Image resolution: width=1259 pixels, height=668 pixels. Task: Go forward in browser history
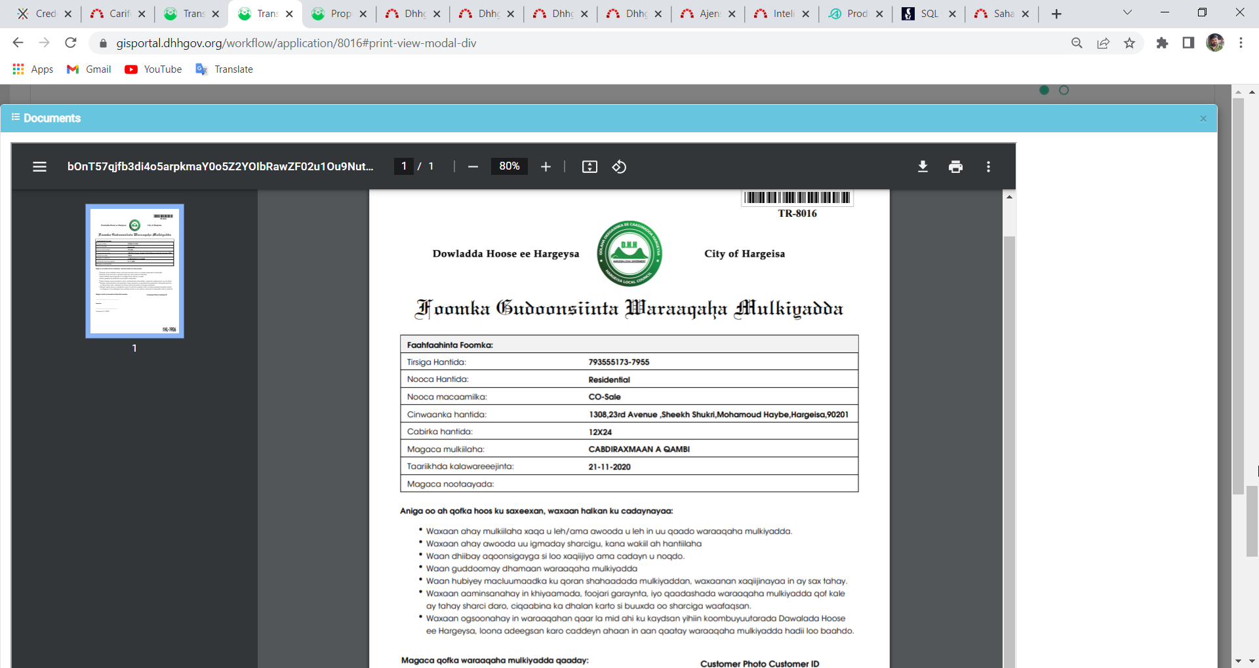pyautogui.click(x=45, y=43)
